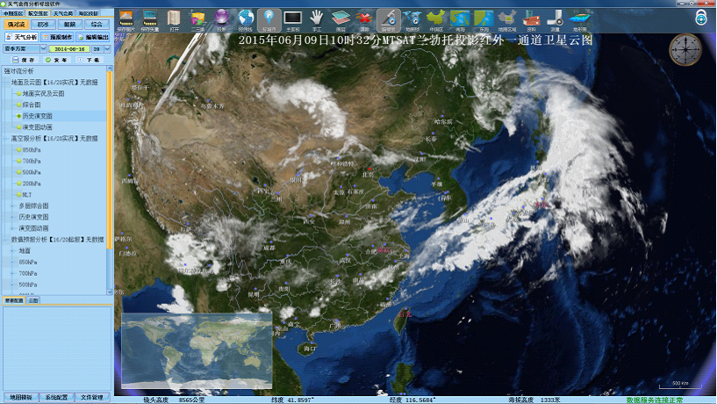This screenshot has width=717, height=404.
Task: Select the 投影 purple sphere icon
Action: coord(222,20)
